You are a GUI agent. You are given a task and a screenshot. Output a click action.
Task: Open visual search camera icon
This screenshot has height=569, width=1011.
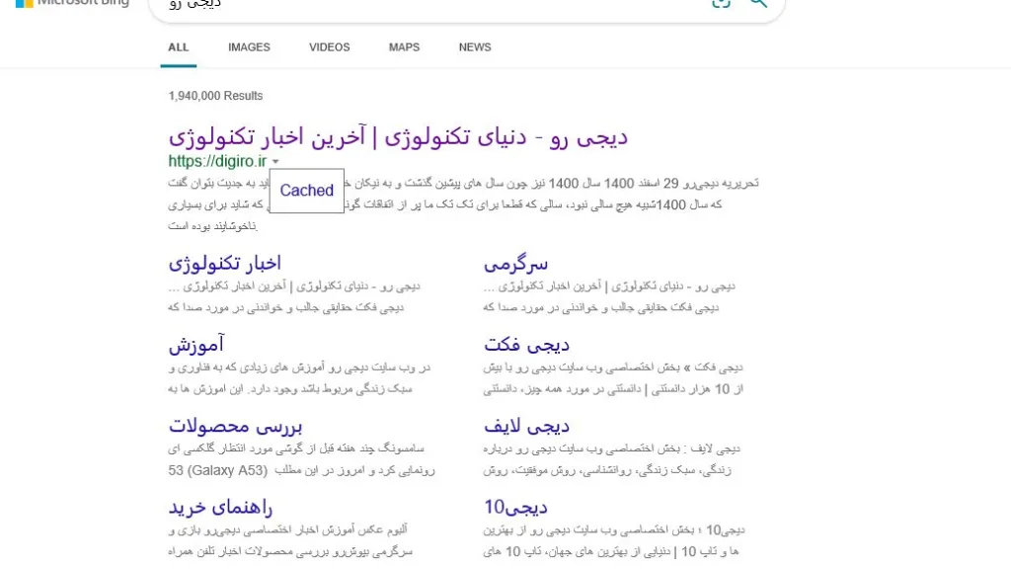pyautogui.click(x=721, y=3)
